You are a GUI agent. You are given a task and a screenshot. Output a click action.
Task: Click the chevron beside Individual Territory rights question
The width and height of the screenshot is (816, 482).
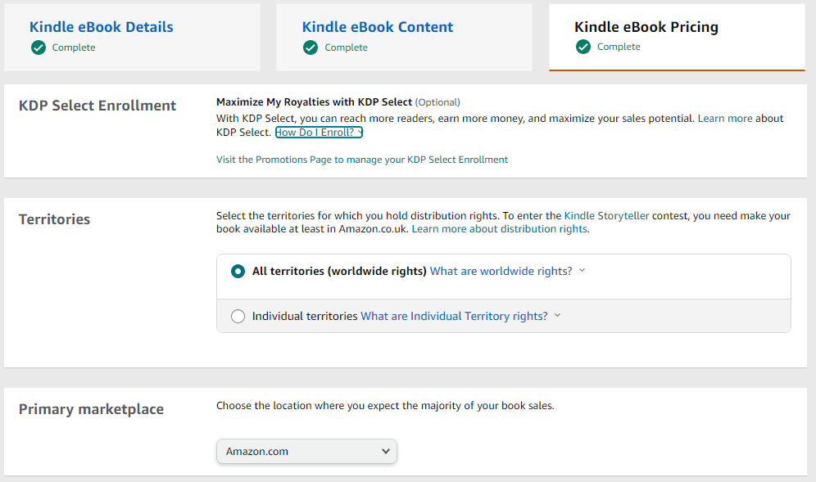(557, 315)
